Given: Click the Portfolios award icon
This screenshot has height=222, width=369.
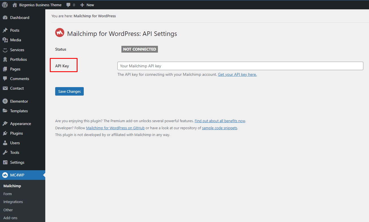Looking at the screenshot, I should 5,59.
